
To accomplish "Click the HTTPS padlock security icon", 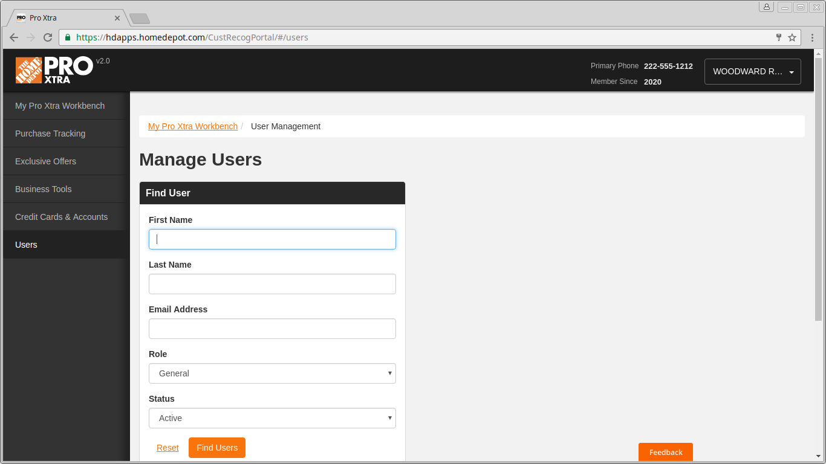I will pos(67,37).
